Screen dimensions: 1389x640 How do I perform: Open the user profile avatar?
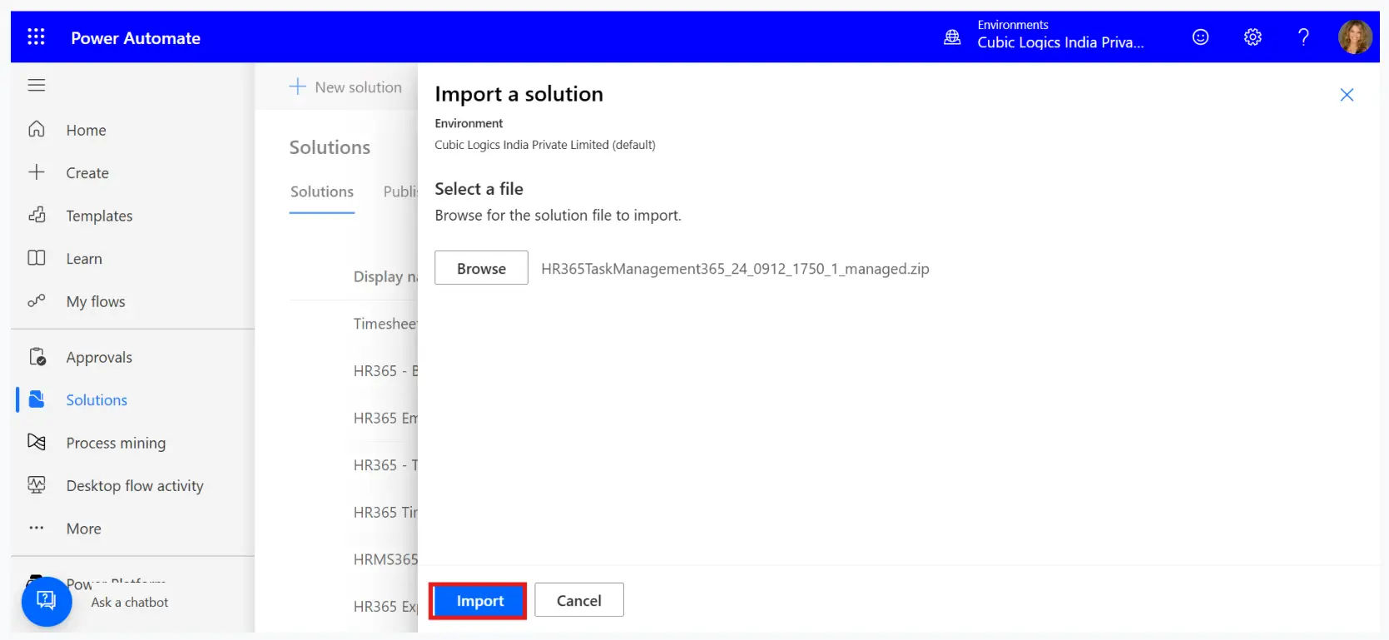1354,37
